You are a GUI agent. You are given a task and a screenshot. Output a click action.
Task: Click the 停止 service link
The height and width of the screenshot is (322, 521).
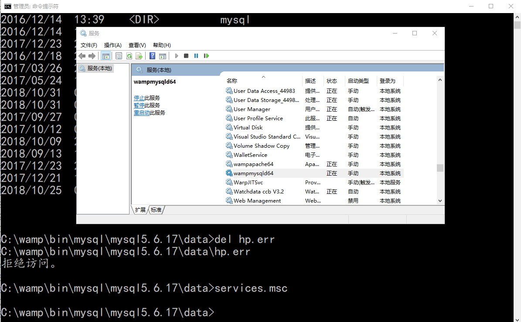coord(139,98)
